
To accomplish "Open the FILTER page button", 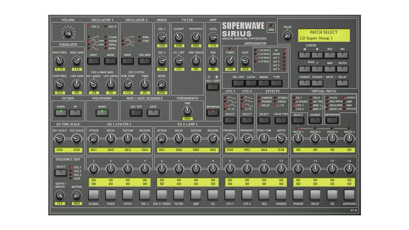I will [x=179, y=195].
